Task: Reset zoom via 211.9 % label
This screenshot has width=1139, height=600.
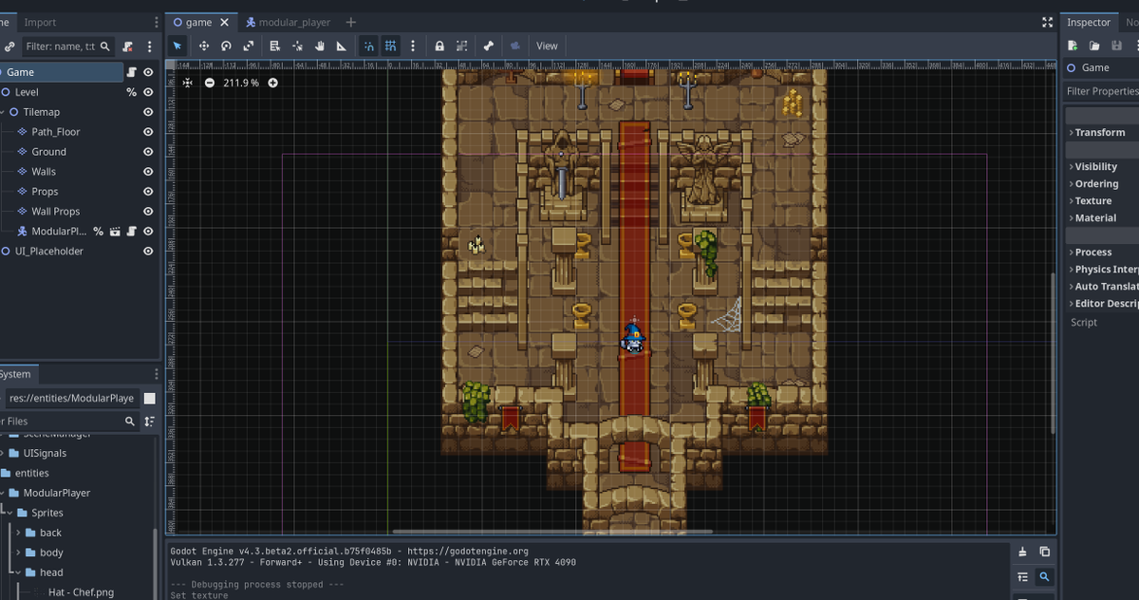Action: pyautogui.click(x=241, y=83)
